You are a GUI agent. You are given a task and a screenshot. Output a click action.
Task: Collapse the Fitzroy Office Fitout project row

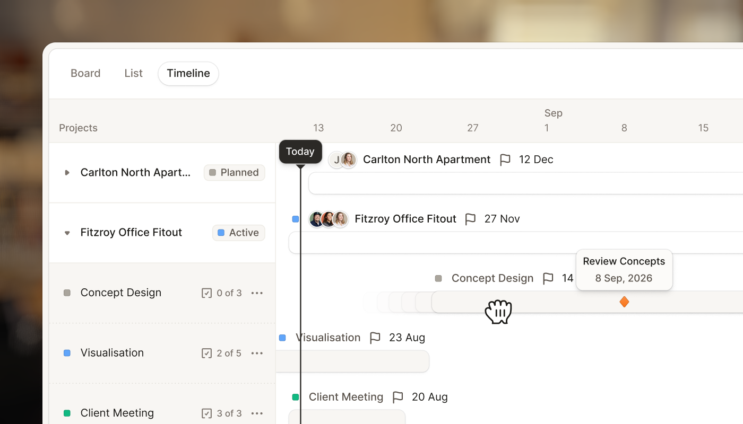tap(67, 233)
